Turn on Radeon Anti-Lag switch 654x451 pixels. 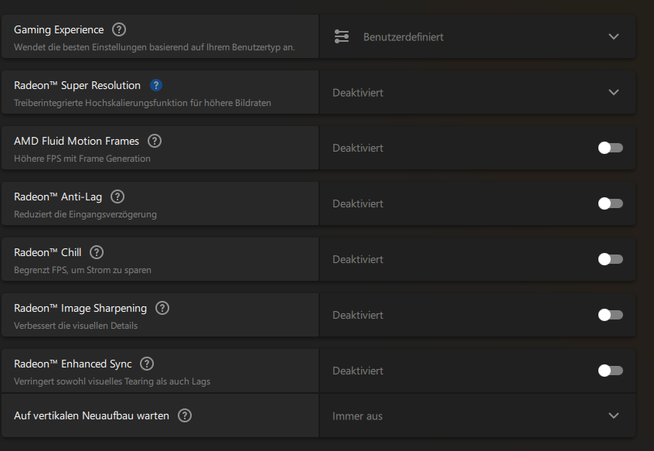610,203
